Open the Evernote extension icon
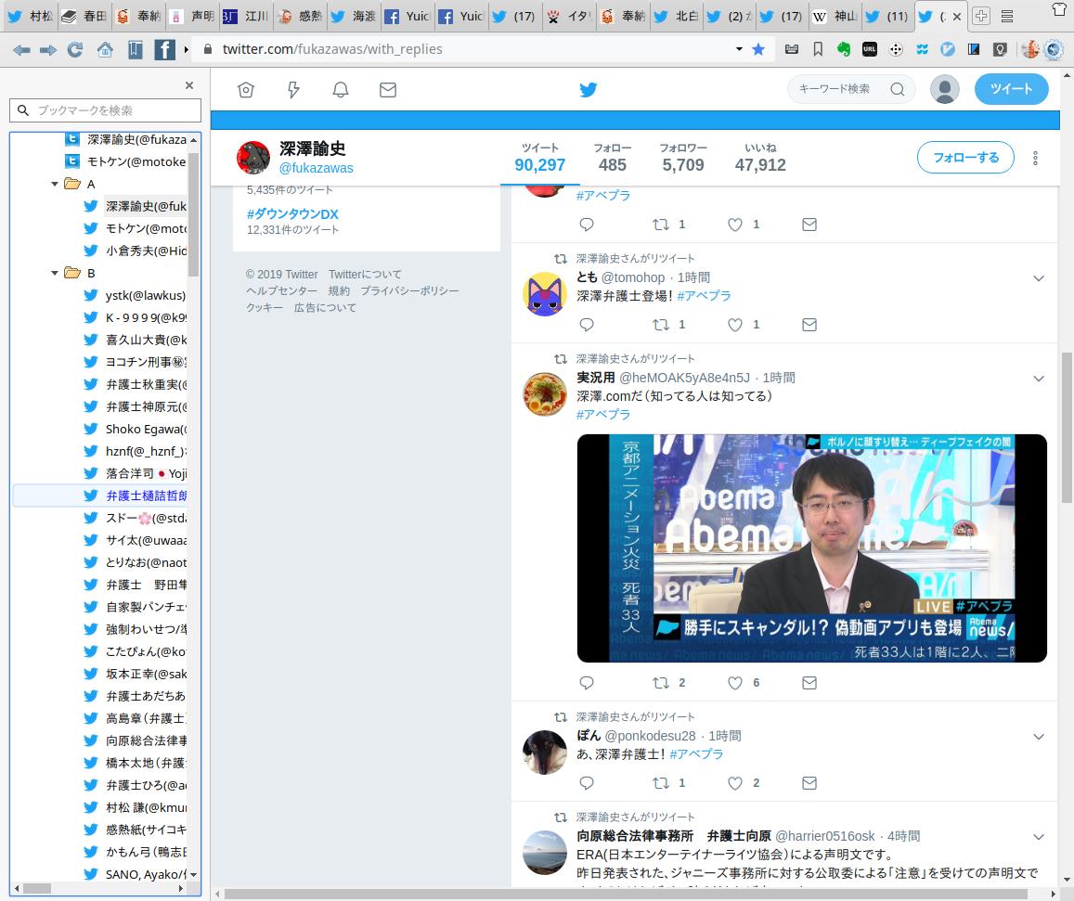Viewport: 1074px width, 901px height. click(x=844, y=49)
